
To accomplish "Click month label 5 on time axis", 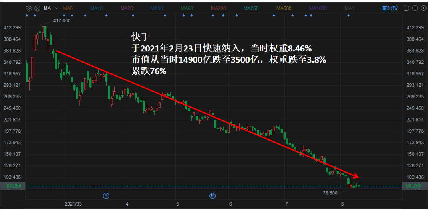I will click(178, 204).
